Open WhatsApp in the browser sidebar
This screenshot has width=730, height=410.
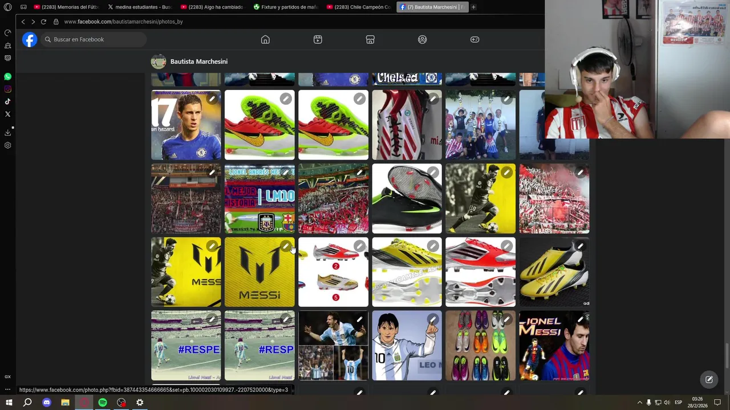point(8,76)
